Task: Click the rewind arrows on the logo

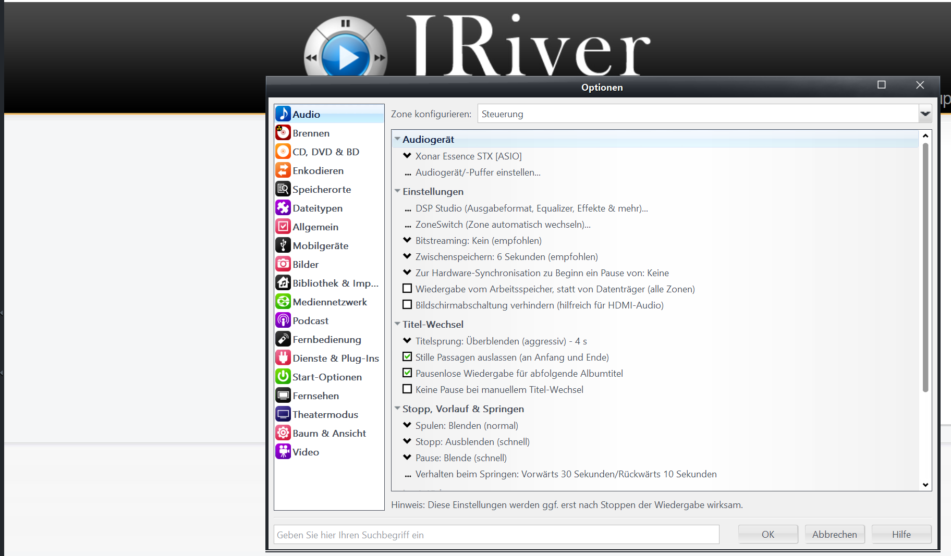Action: pyautogui.click(x=311, y=58)
